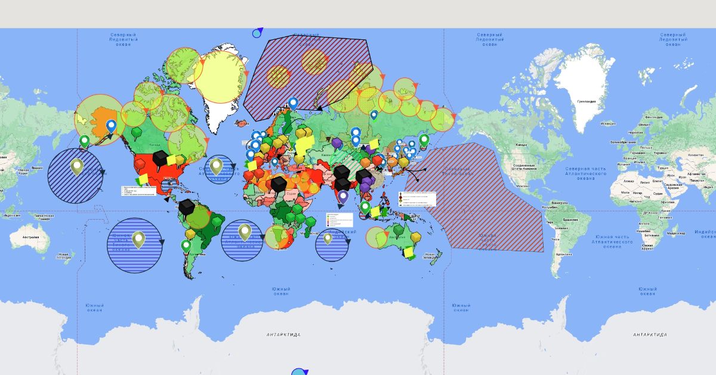The image size is (716, 375).
Task: Click the Гренландия label on the right map
Action: [x=586, y=102]
